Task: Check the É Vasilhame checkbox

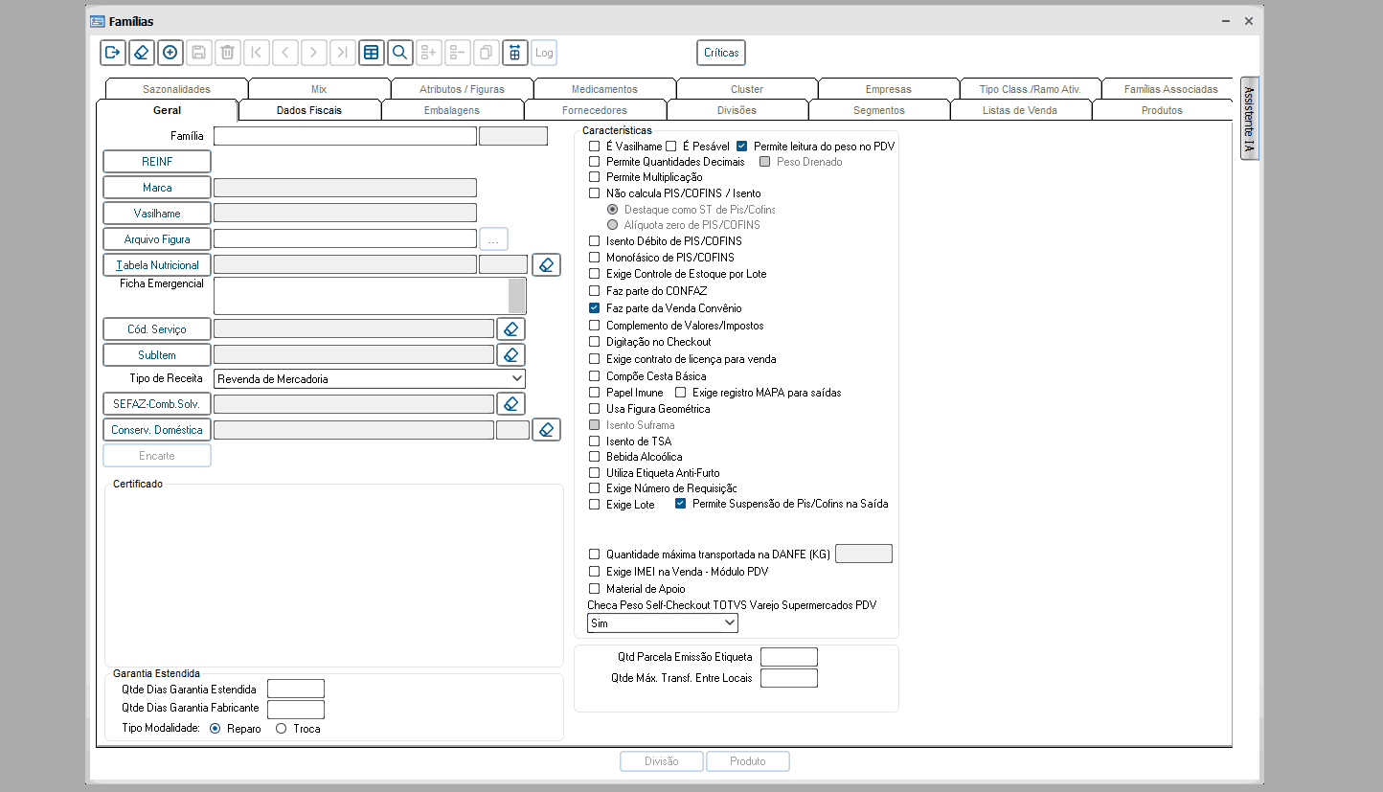Action: pos(595,147)
